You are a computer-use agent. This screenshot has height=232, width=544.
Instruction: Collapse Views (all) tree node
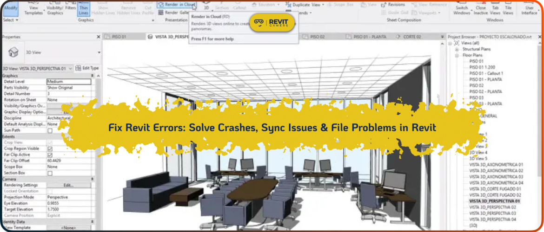[x=451, y=43]
